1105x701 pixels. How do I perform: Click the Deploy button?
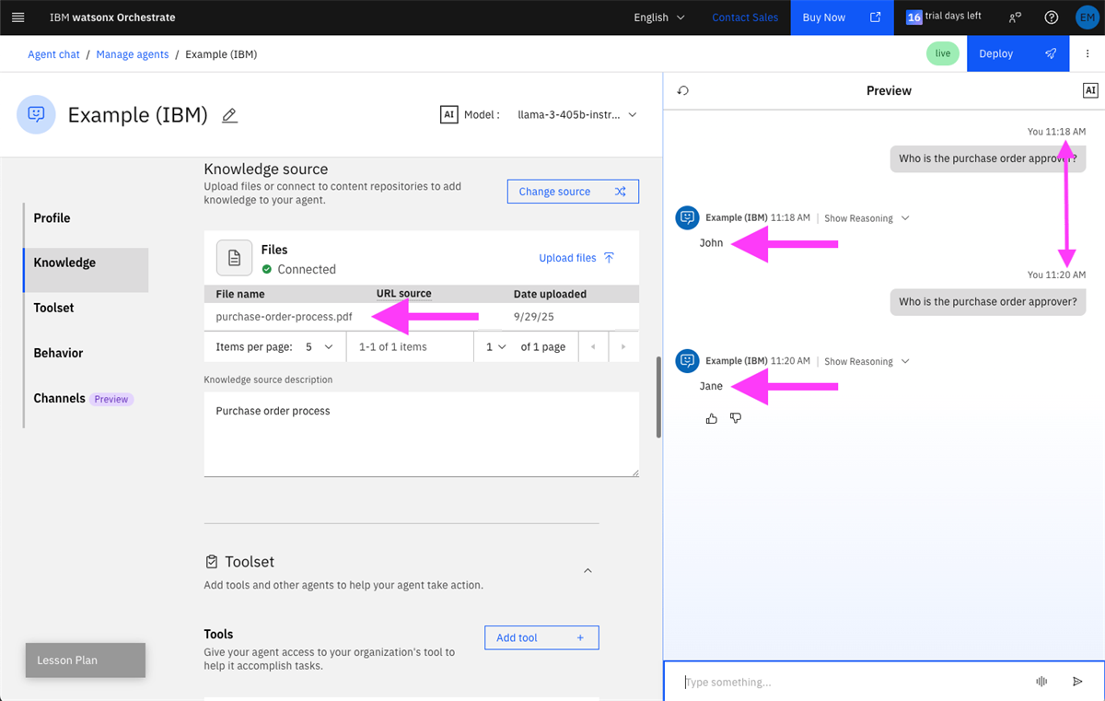coord(1018,53)
